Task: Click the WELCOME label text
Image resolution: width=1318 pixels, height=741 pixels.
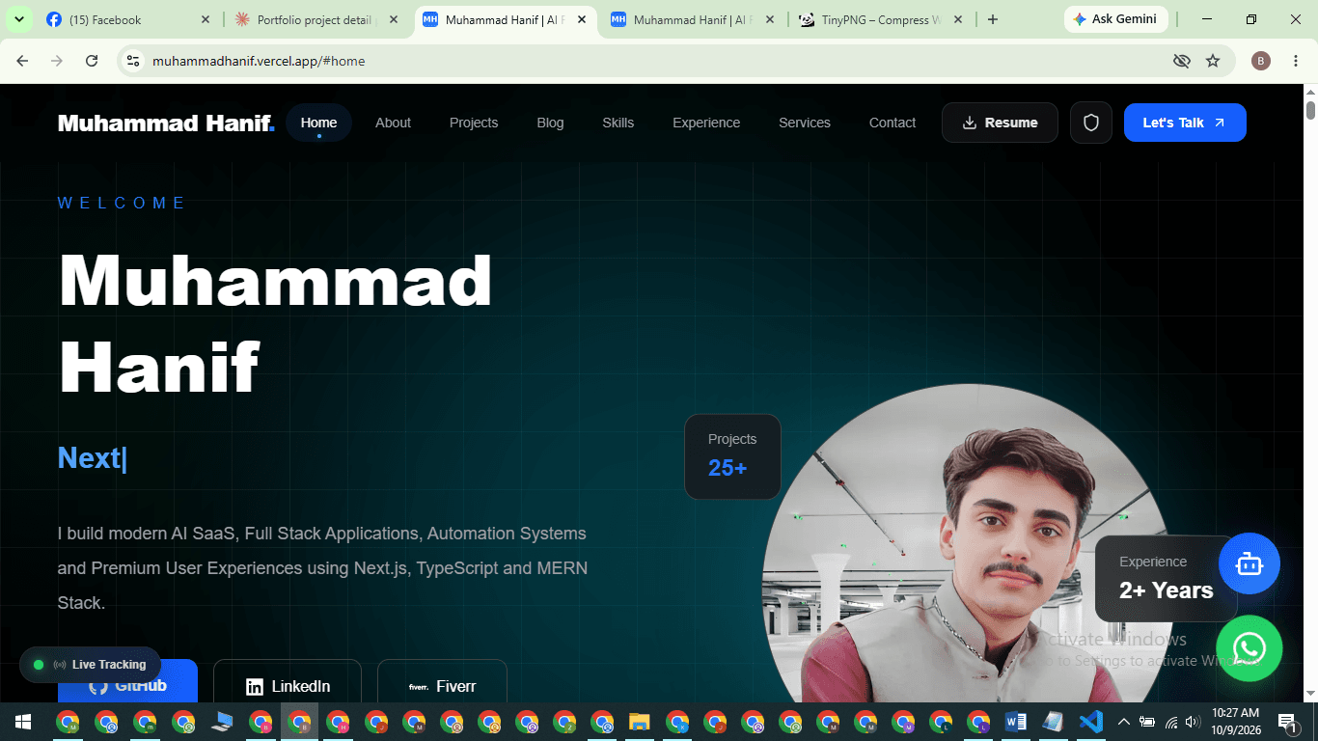Action: pos(123,203)
